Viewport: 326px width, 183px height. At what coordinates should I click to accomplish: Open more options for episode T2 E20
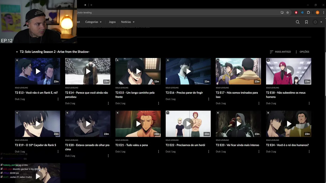[x=108, y=156]
